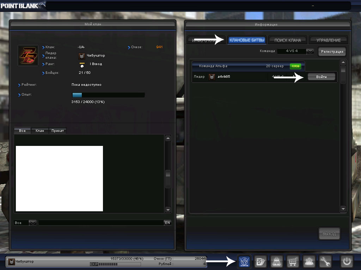Open the PB cards icon in toolbar
Image resolution: width=361 pixels, height=270 pixels.
(x=261, y=262)
